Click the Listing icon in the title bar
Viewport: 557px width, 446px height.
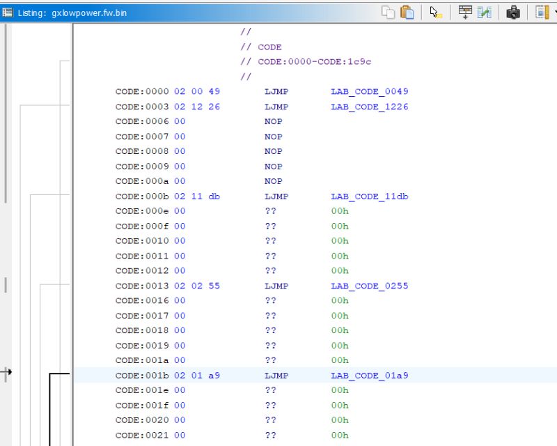click(7, 11)
